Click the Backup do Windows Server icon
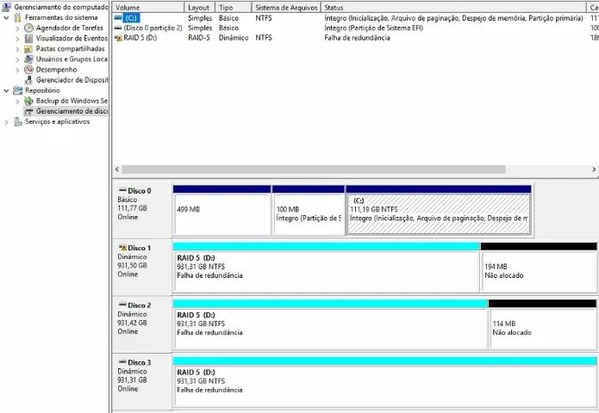 tap(28, 101)
